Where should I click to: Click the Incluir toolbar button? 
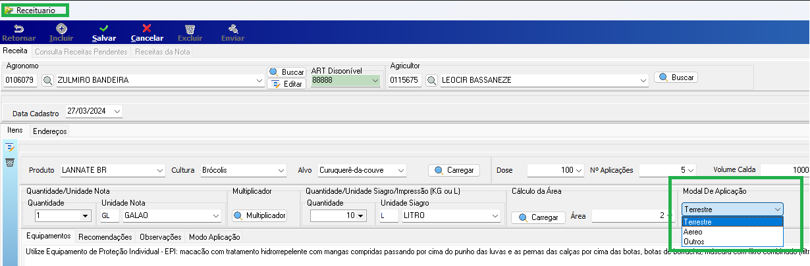tap(61, 33)
